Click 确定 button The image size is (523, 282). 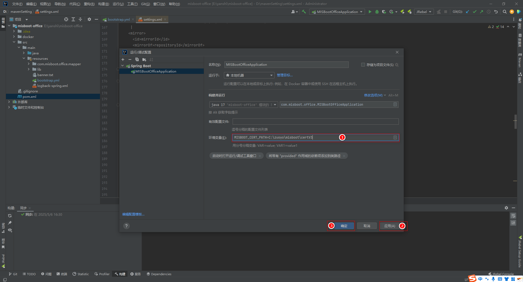(x=344, y=226)
